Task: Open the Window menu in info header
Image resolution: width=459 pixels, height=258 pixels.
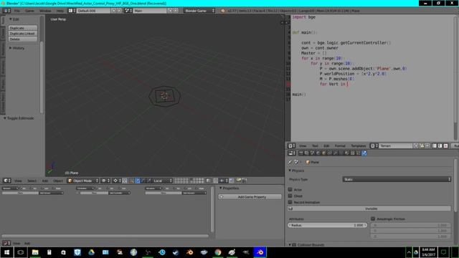Action: [x=45, y=11]
